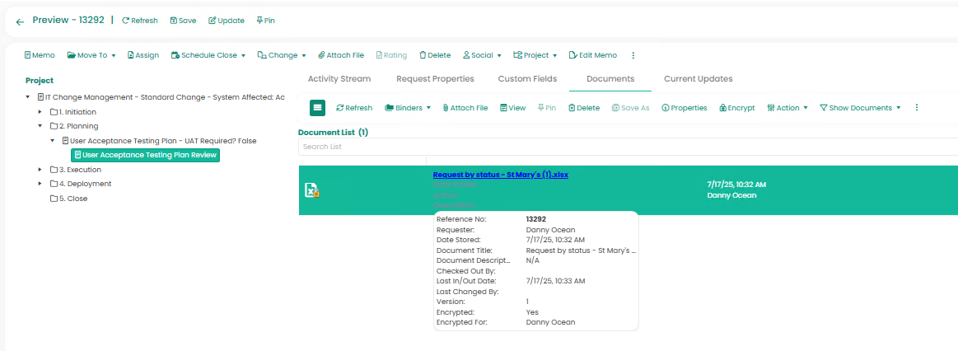The width and height of the screenshot is (958, 351).
Task: Expand the 1. Initiation folder
Action: pos(40,112)
